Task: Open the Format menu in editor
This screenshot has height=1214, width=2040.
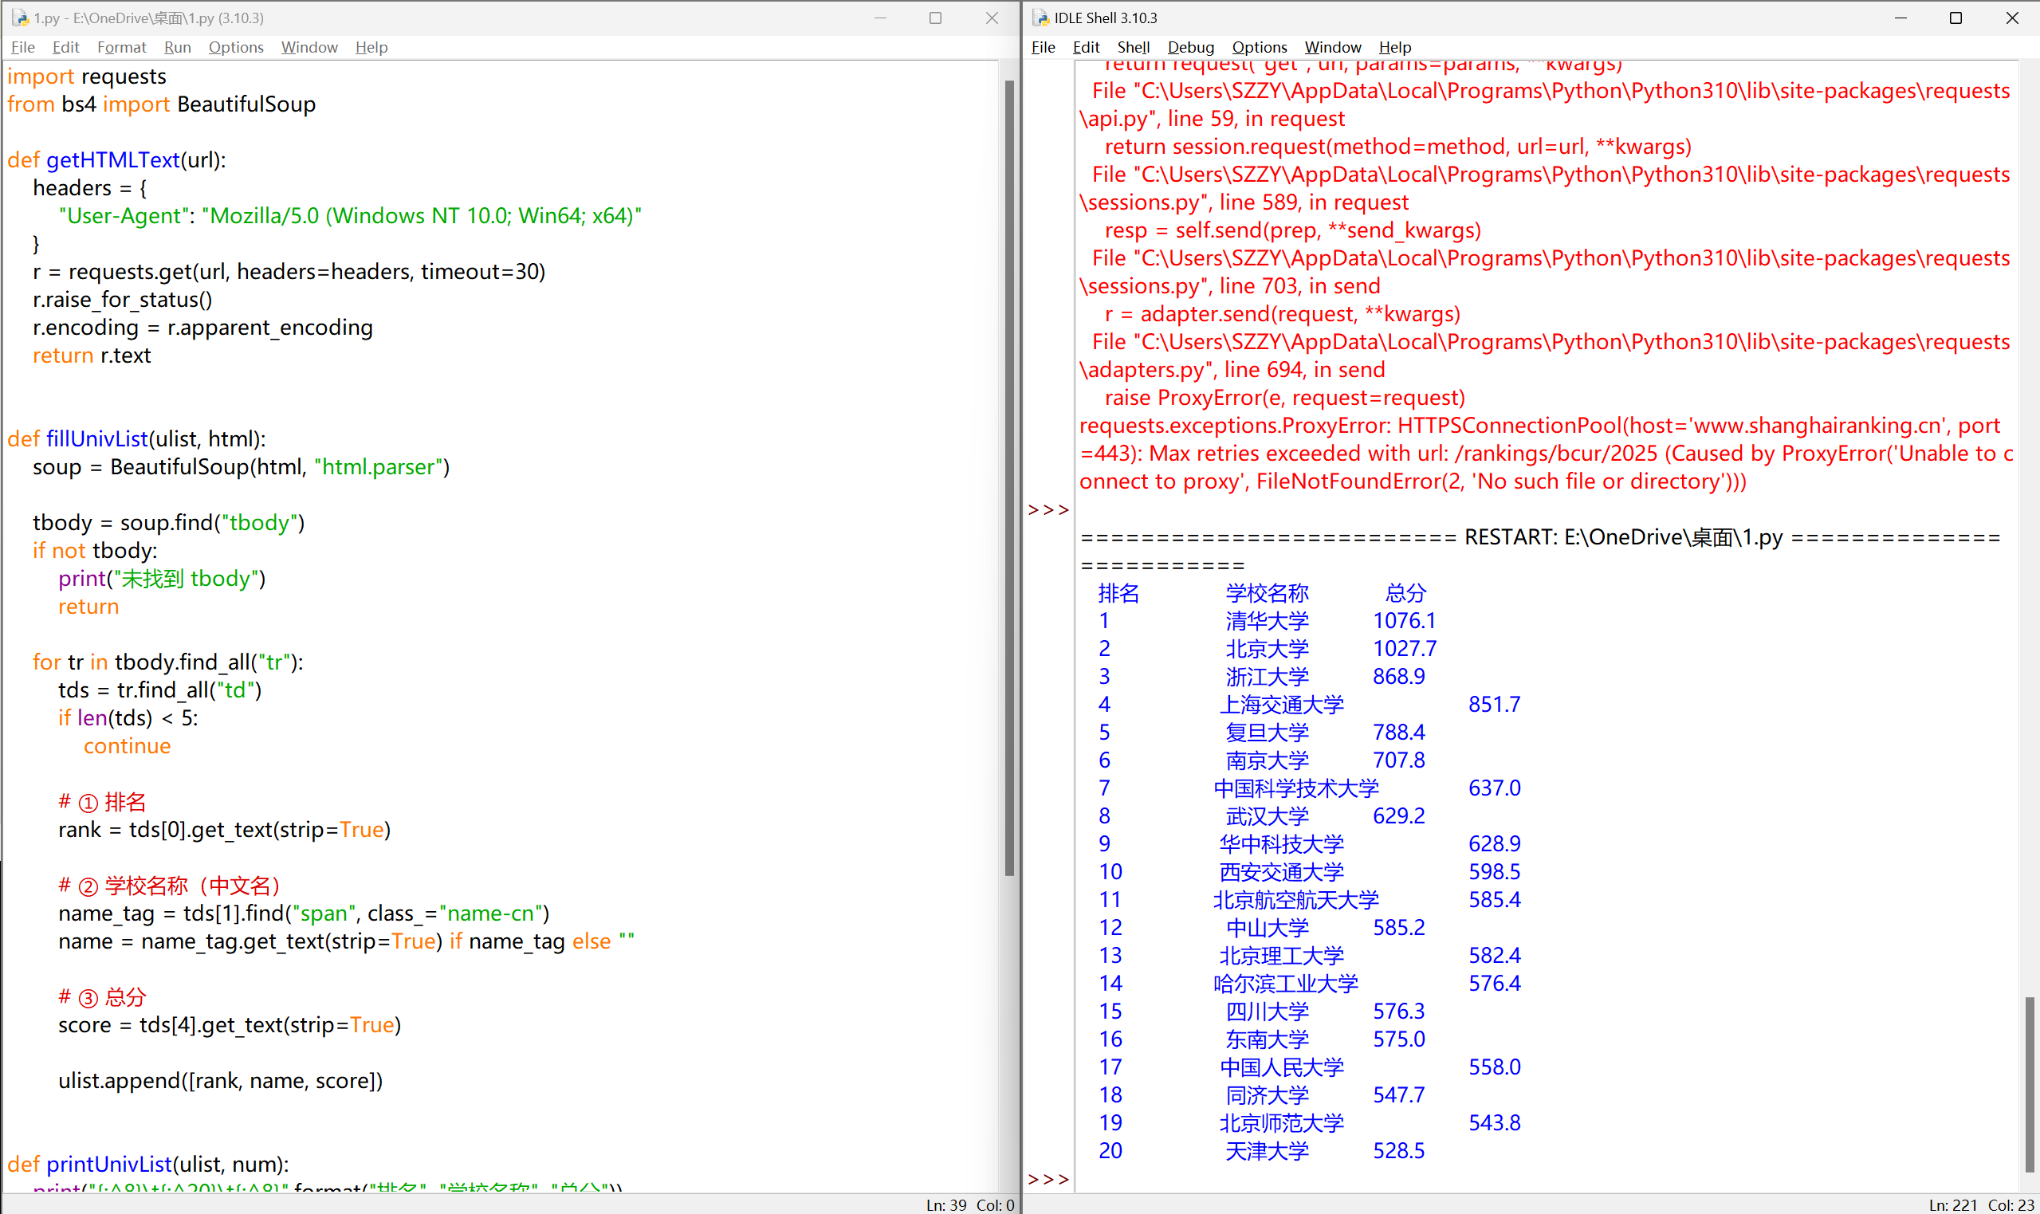Action: click(121, 46)
